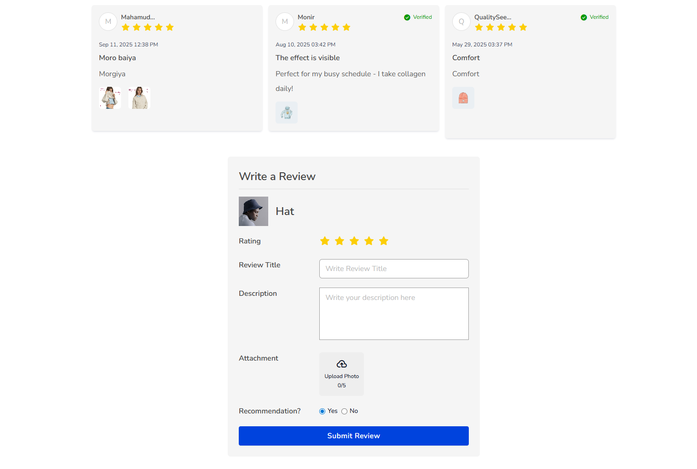Click into the Description text area
This screenshot has width=697, height=469.
[394, 314]
